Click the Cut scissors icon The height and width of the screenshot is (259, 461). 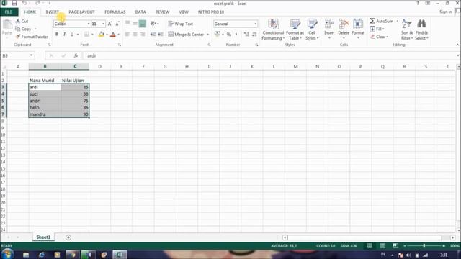click(18, 21)
